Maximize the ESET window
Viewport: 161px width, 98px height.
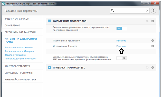click(148, 3)
